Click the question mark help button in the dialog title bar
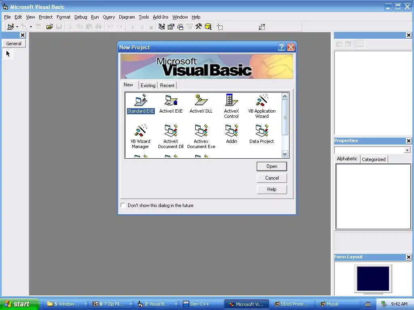Image resolution: width=414 pixels, height=310 pixels. pos(281,47)
